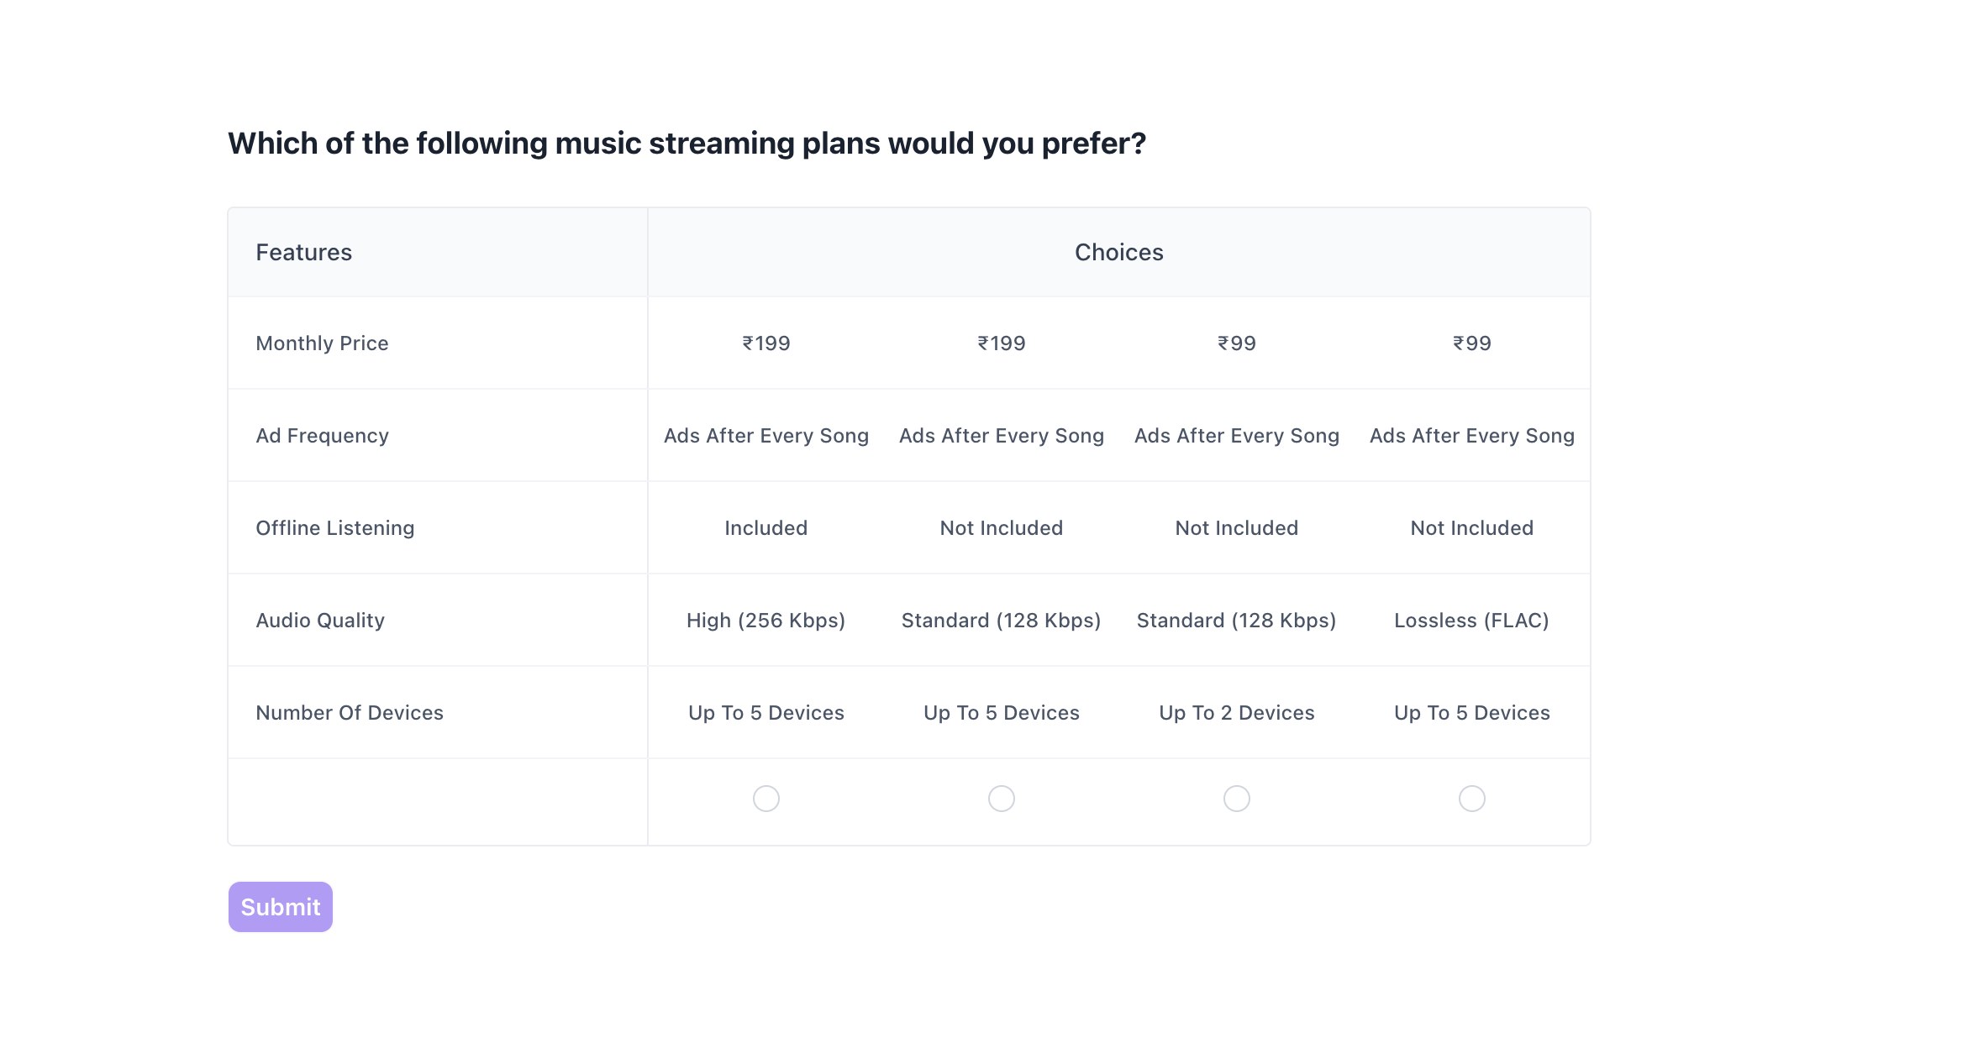
Task: Click the music streaming plans question heading
Action: click(687, 144)
